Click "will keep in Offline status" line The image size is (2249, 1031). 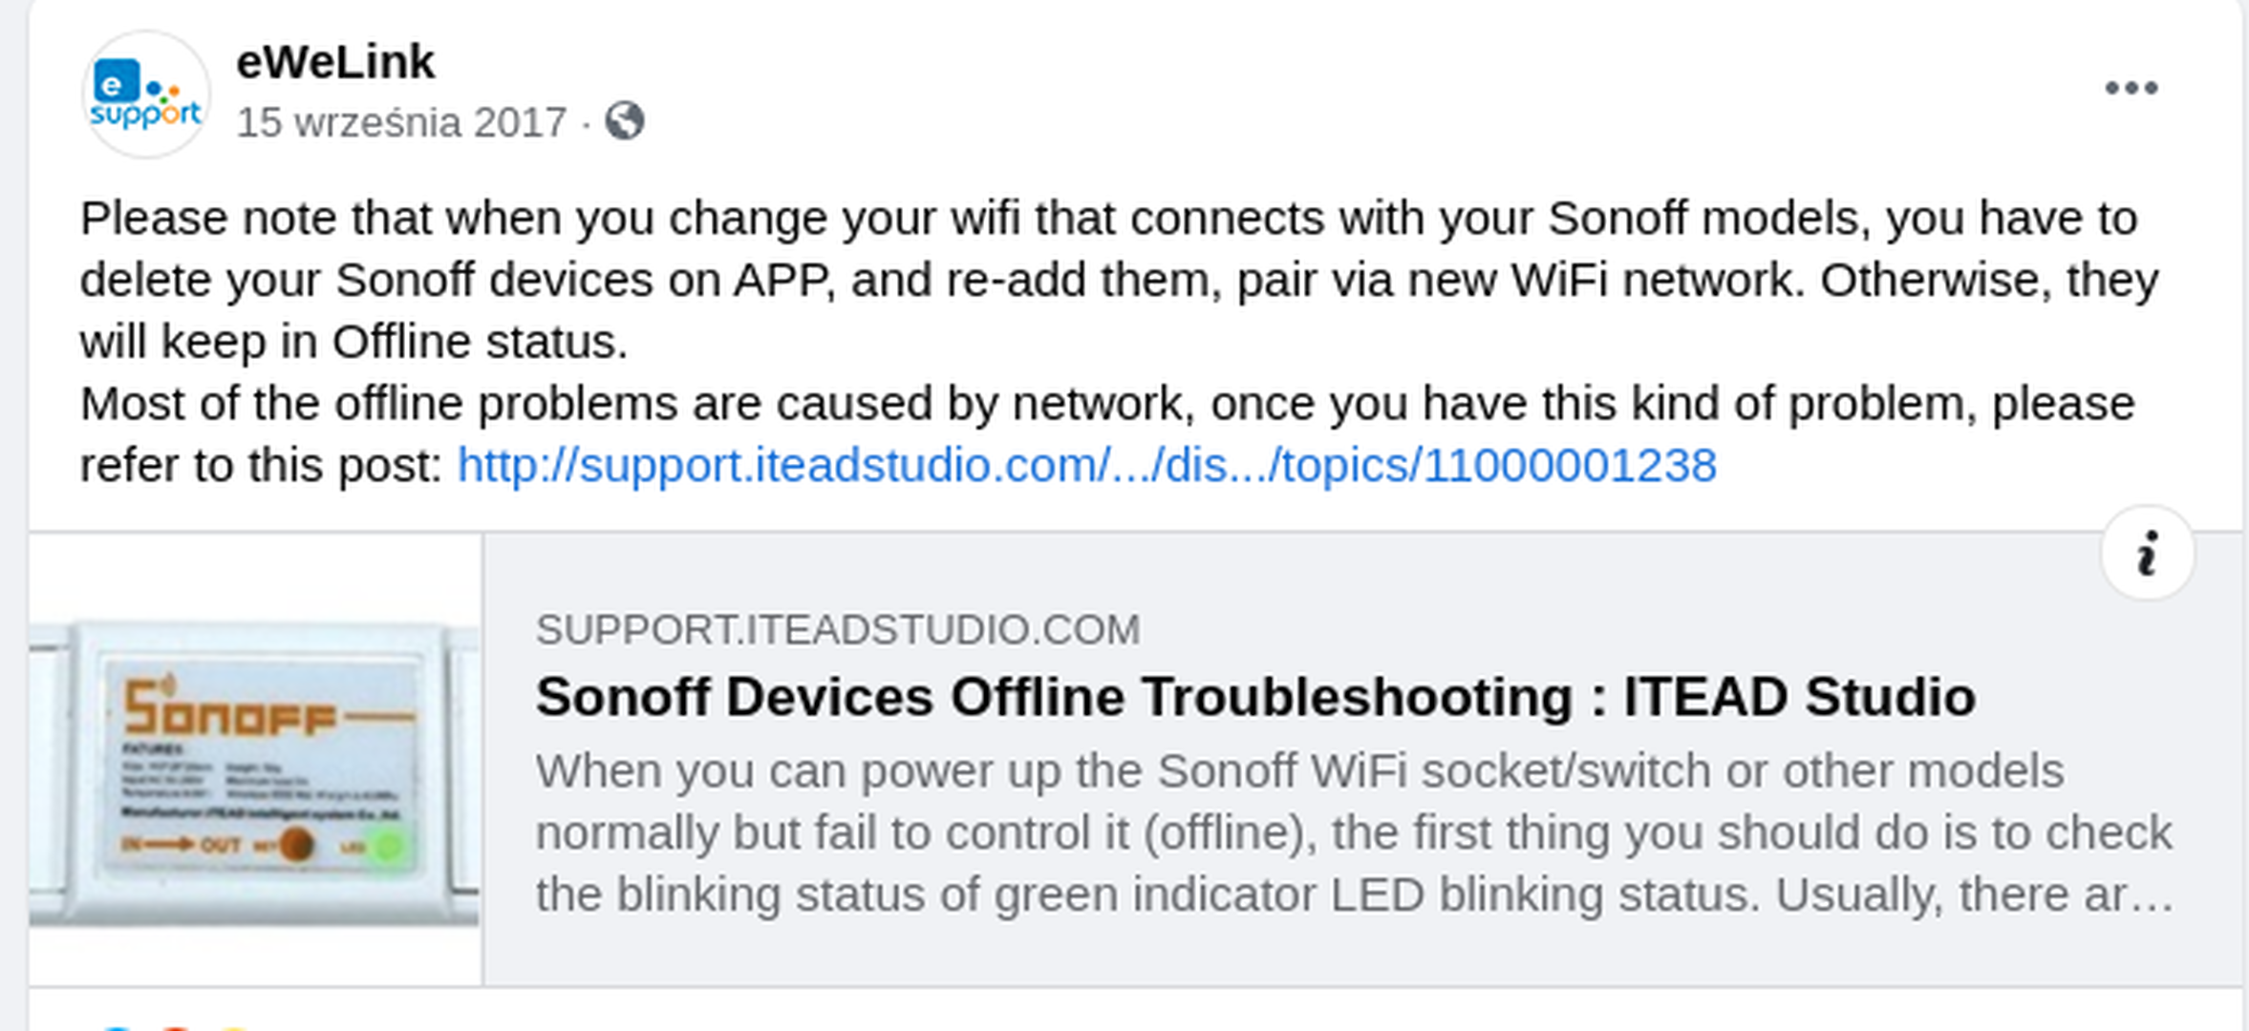click(353, 342)
